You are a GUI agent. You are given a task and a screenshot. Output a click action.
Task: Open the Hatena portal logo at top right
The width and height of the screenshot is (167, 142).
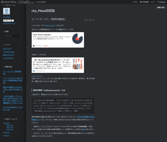pos(161,2)
